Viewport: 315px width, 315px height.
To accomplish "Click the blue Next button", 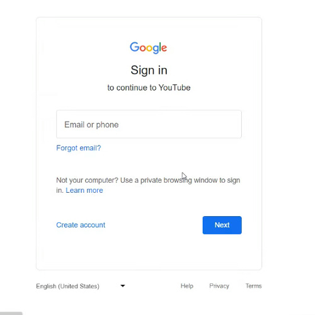I will (x=222, y=225).
